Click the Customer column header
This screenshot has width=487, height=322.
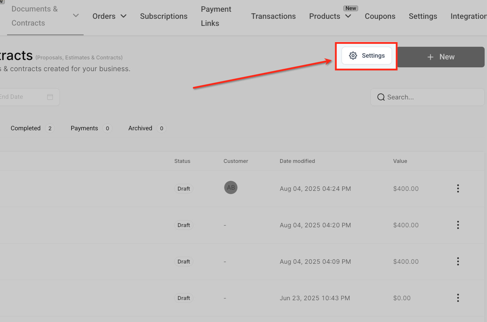[236, 161]
